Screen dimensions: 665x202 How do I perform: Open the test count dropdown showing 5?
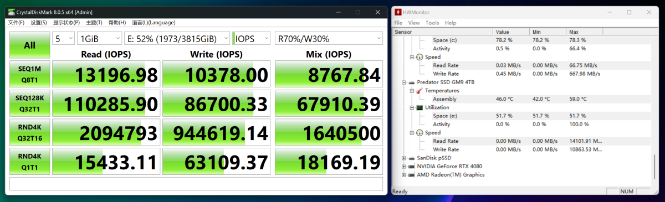click(x=63, y=38)
